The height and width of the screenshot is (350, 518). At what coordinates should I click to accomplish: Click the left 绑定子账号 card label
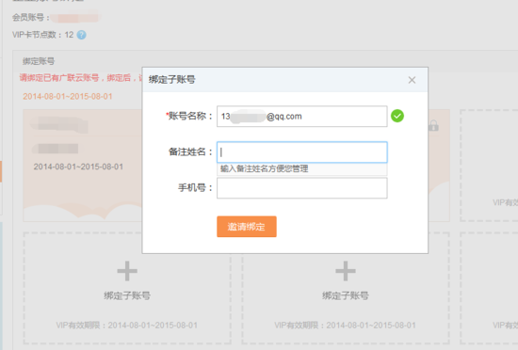click(127, 295)
